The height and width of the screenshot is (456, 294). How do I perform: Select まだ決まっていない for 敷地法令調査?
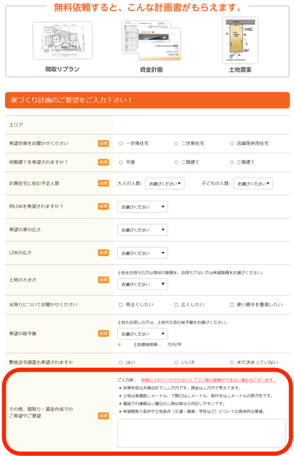point(232,362)
